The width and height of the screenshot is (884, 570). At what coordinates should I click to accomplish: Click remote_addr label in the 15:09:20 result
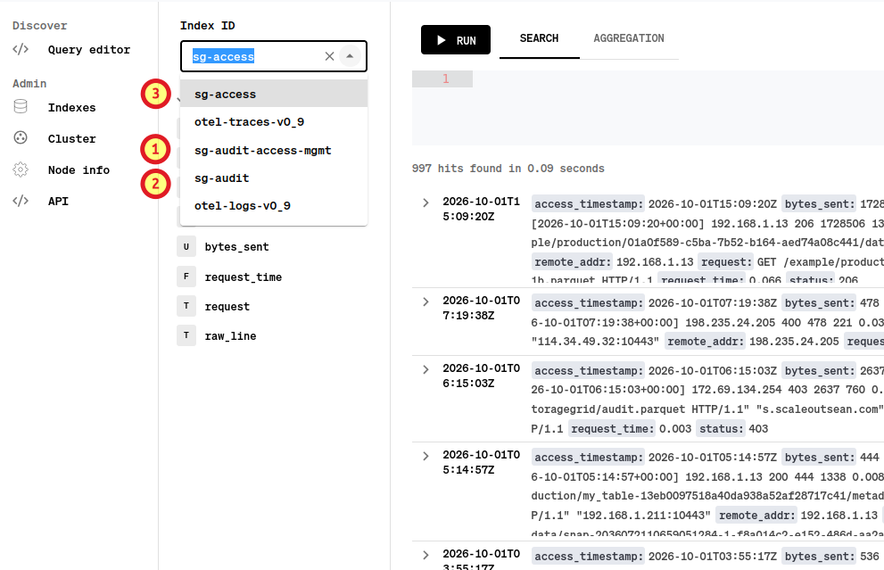click(x=572, y=262)
